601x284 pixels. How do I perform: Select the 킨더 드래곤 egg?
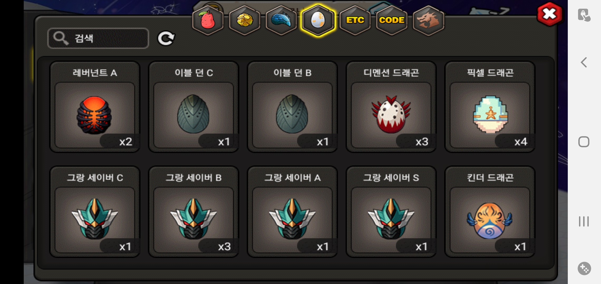(x=490, y=212)
